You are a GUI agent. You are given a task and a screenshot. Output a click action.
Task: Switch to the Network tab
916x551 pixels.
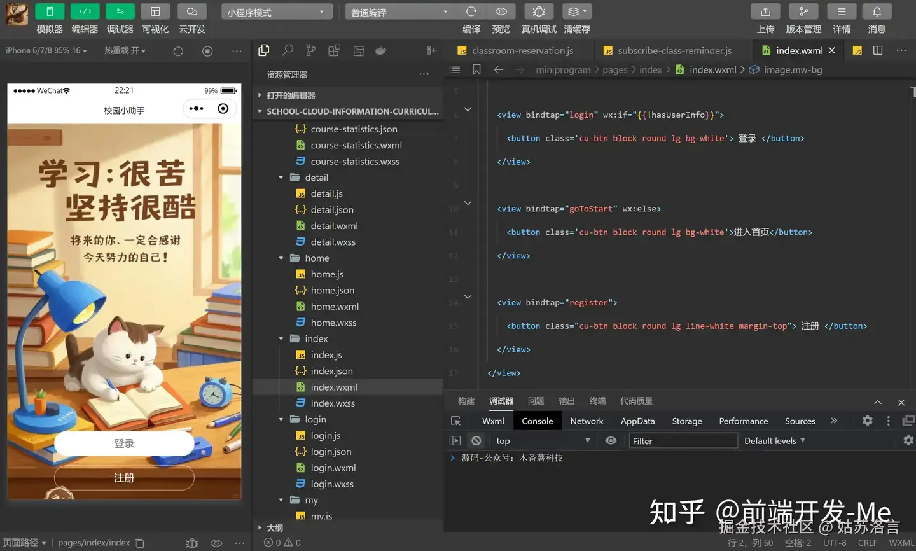(586, 421)
